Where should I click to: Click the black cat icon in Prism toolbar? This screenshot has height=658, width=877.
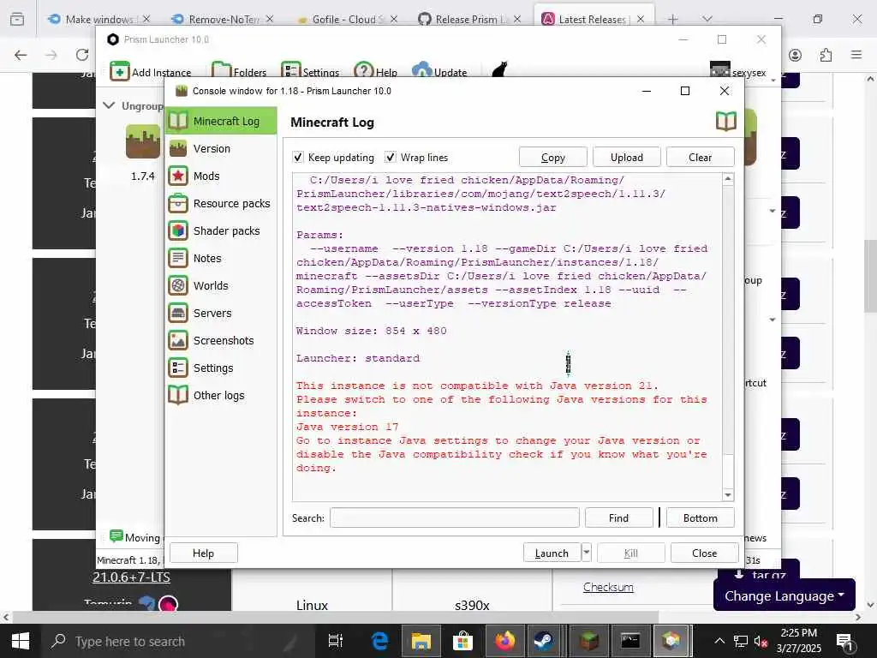tap(499, 70)
